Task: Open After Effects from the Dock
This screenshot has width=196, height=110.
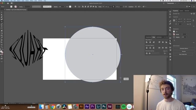Action: [87, 107]
